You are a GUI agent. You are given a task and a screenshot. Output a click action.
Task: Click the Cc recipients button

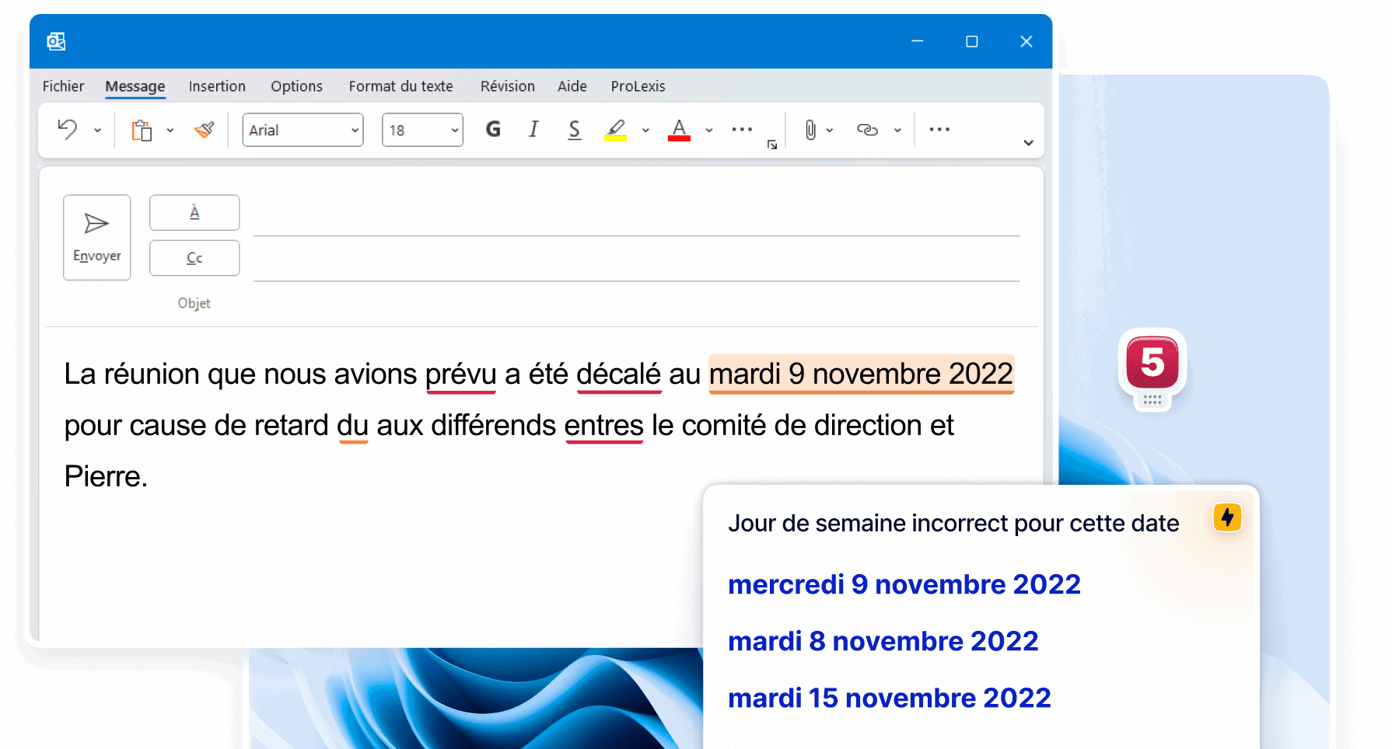(194, 258)
